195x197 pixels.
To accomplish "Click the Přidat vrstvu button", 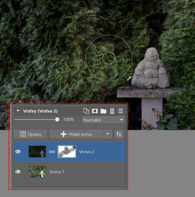I will coord(76,134).
